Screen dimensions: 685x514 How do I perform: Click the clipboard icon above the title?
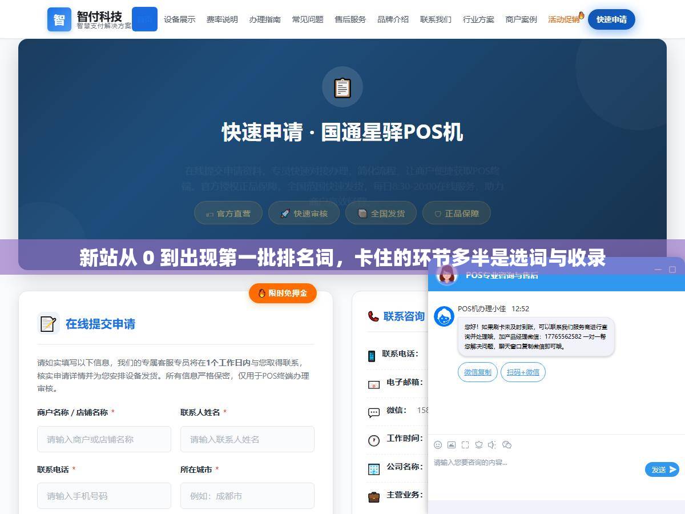(x=342, y=87)
